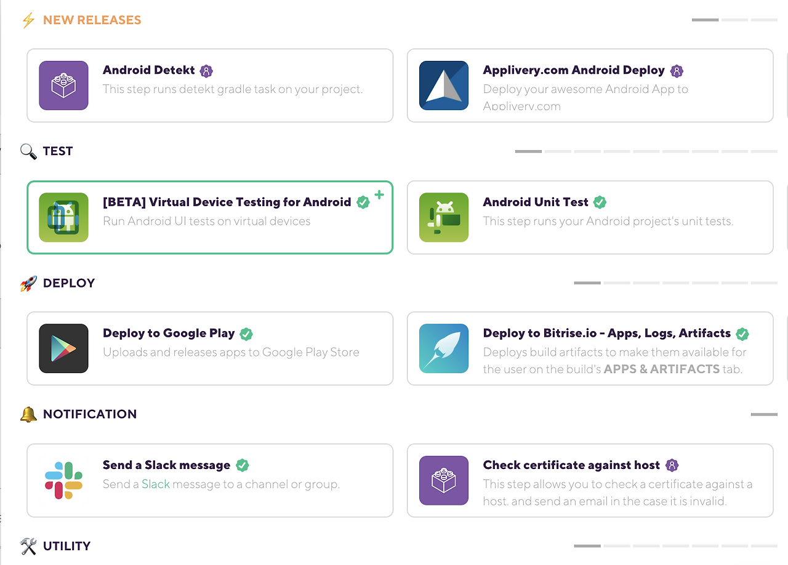The width and height of the screenshot is (788, 565).
Task: Jump to second page of Test steps
Action: coord(558,151)
